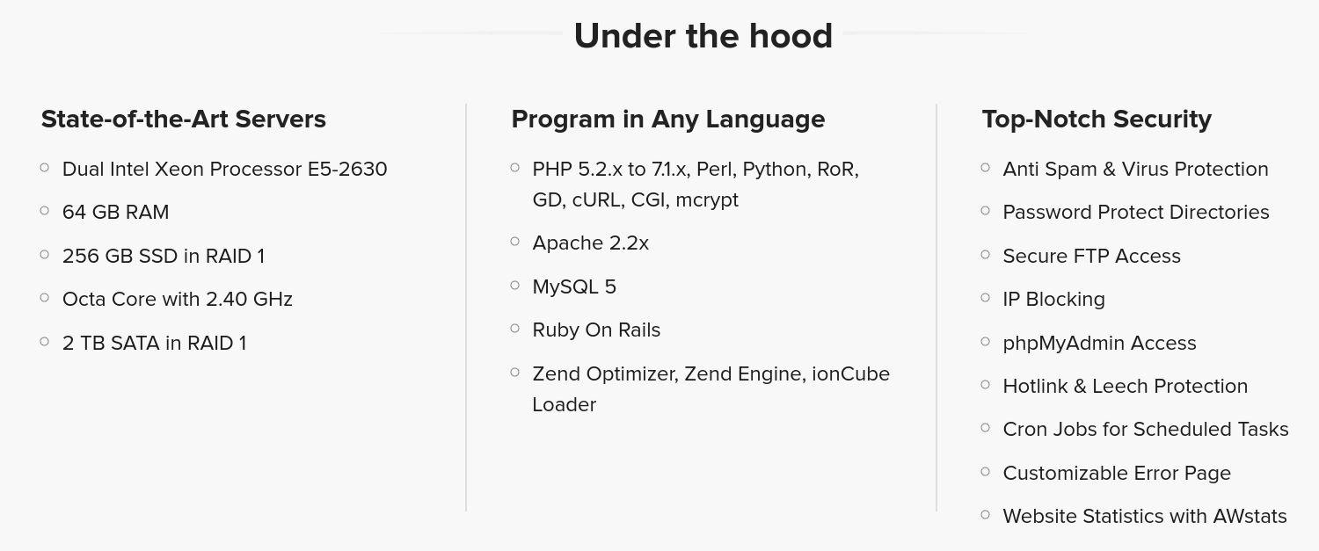Click the '256 GB SSD in RAID 1' item

[x=164, y=256]
